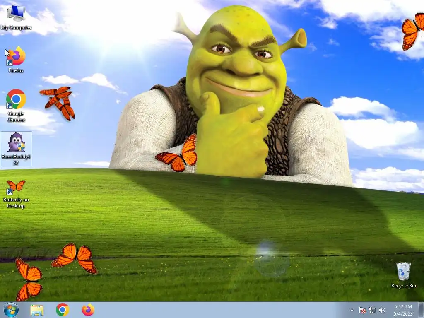Click the Show desktop button
424x318 pixels.
click(x=421, y=310)
